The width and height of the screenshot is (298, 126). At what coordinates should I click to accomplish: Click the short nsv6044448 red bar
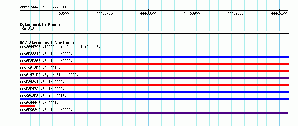click(x=27, y=106)
